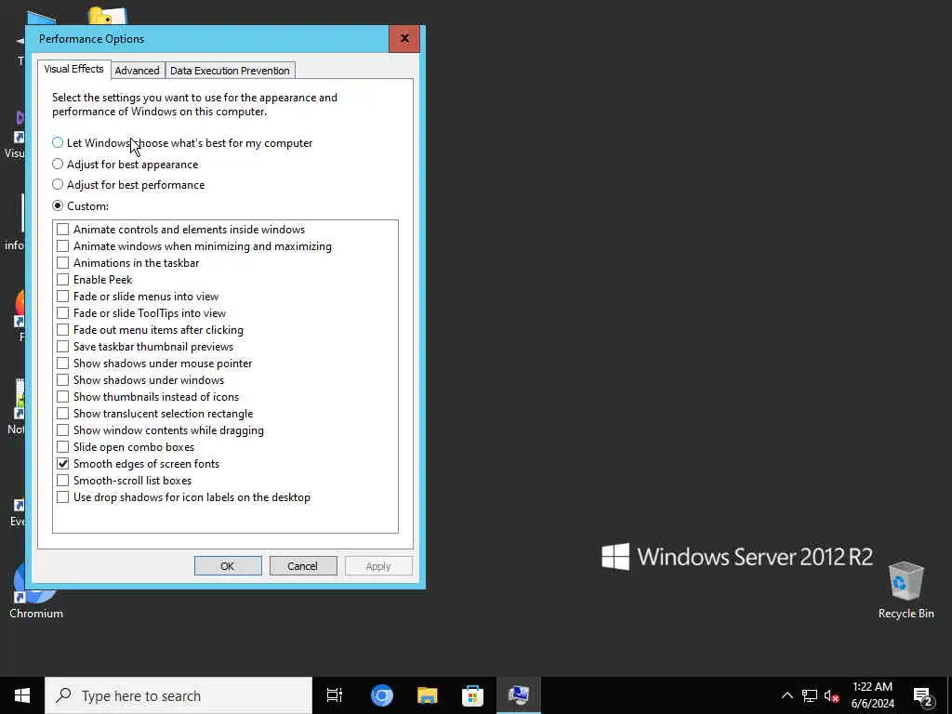Confirm settings with the OK button
This screenshot has height=714, width=952.
(228, 566)
